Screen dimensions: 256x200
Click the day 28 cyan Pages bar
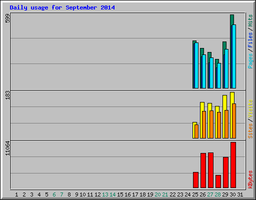219,75
